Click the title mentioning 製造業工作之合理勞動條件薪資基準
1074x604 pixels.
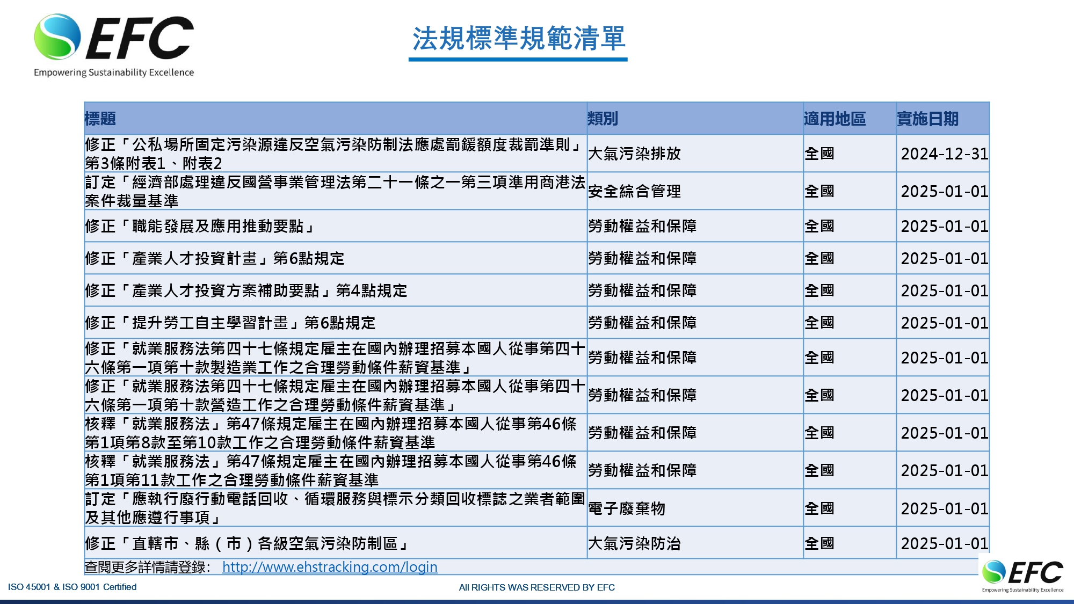coord(335,358)
